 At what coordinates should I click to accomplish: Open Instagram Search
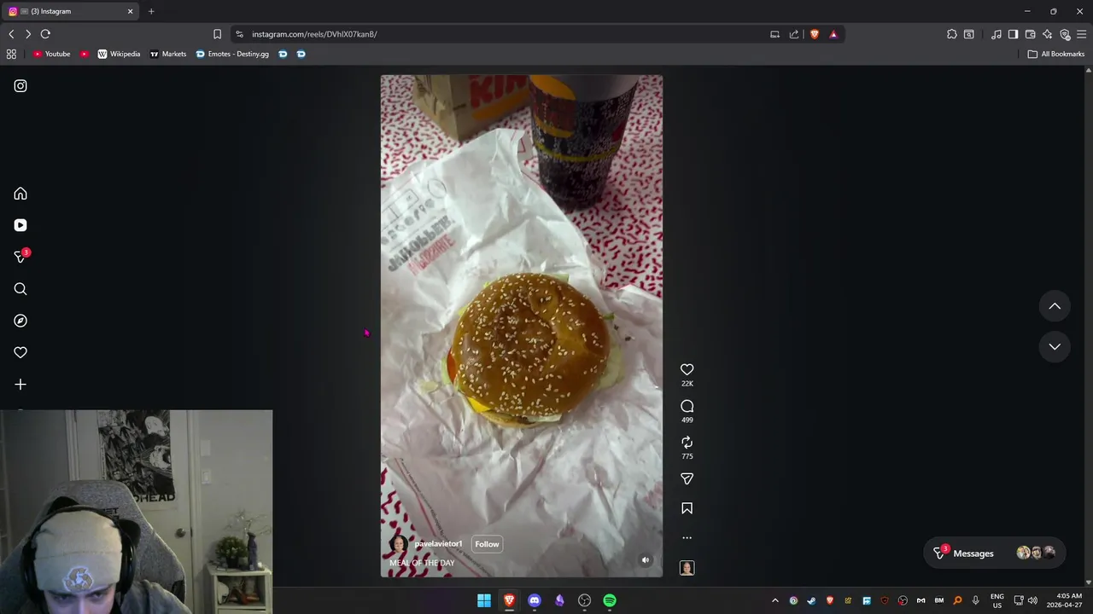coord(20,289)
